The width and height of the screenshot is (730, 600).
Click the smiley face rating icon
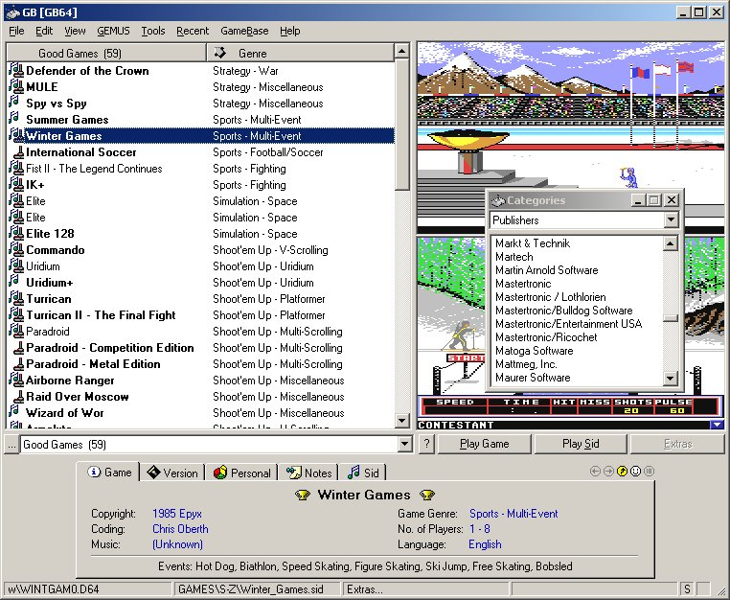pyautogui.click(x=635, y=472)
